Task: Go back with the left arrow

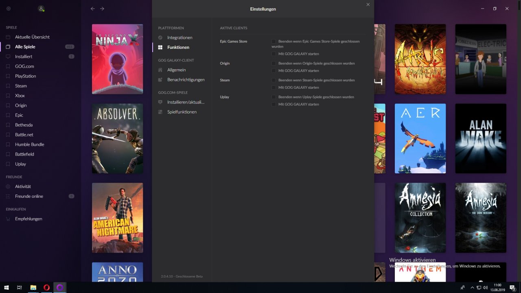Action: pyautogui.click(x=93, y=9)
